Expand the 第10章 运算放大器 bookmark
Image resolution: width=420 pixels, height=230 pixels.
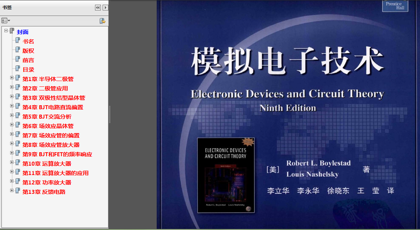[x=12, y=162]
